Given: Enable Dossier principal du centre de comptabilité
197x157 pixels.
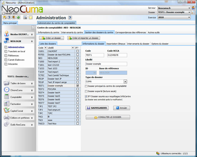Looking at the screenshot, I should tap(86, 86).
